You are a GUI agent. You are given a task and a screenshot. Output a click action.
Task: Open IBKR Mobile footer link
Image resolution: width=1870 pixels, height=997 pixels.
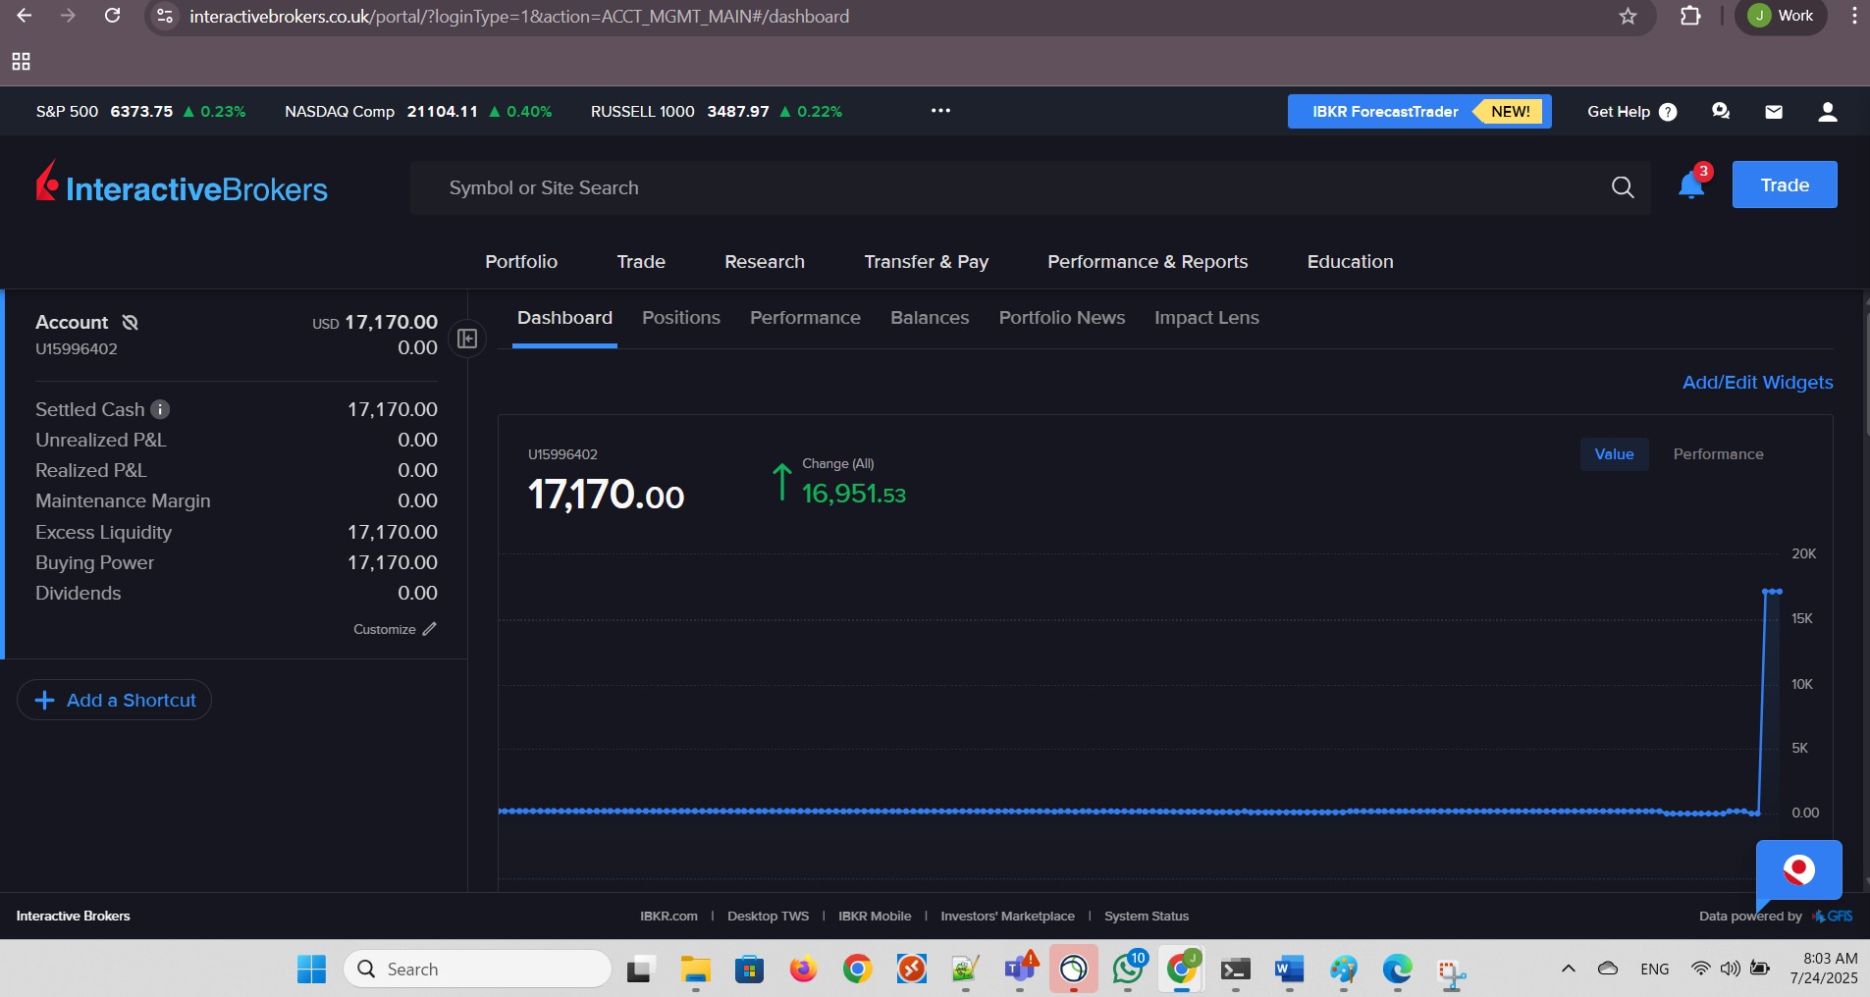[x=875, y=917]
